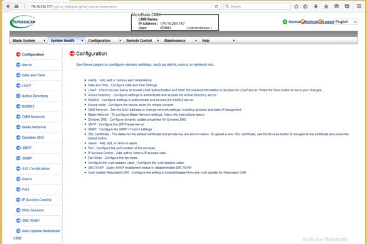Click the Alerts sidebar icon
The width and height of the screenshot is (367, 244).
tap(18, 64)
